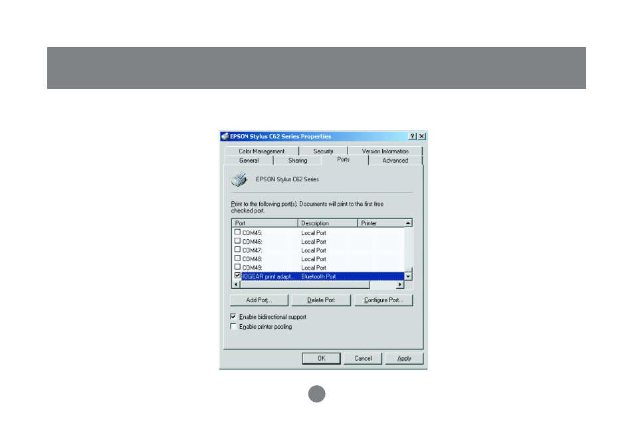This screenshot has height=441, width=634.
Task: Tick the COM49 port checkbox
Action: coord(237,267)
